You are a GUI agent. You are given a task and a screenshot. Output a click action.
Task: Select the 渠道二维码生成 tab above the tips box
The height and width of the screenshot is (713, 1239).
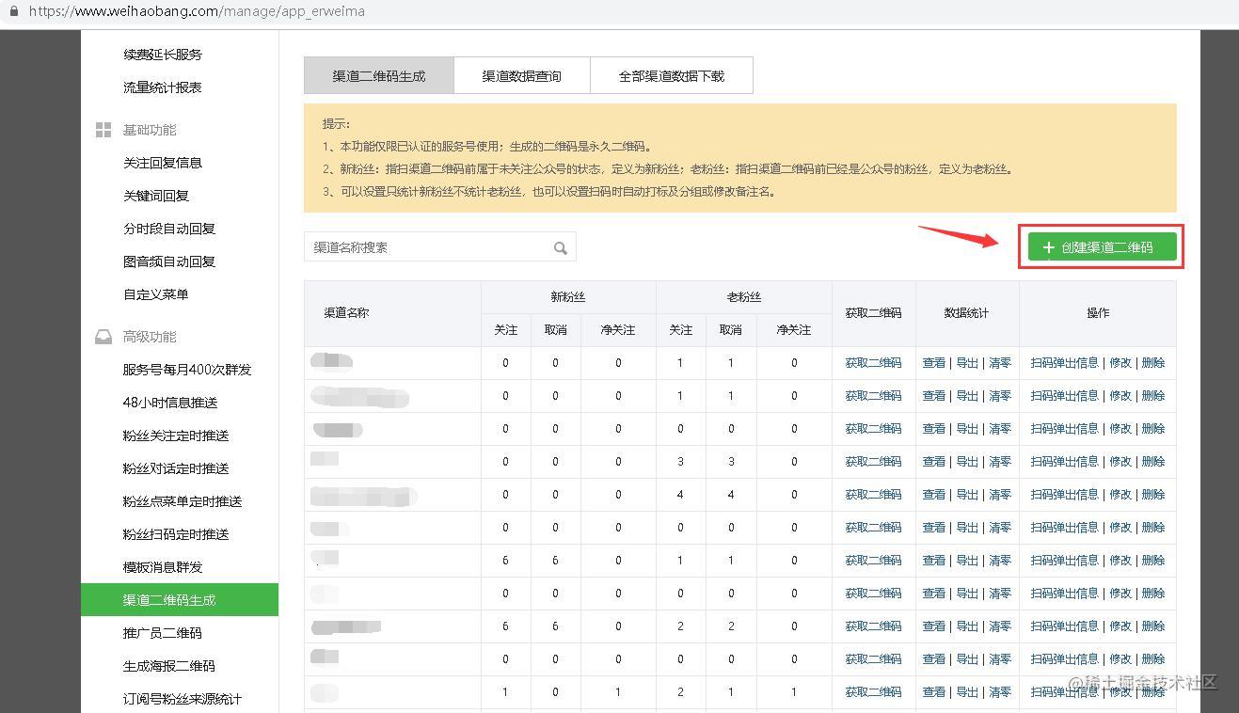tap(379, 76)
